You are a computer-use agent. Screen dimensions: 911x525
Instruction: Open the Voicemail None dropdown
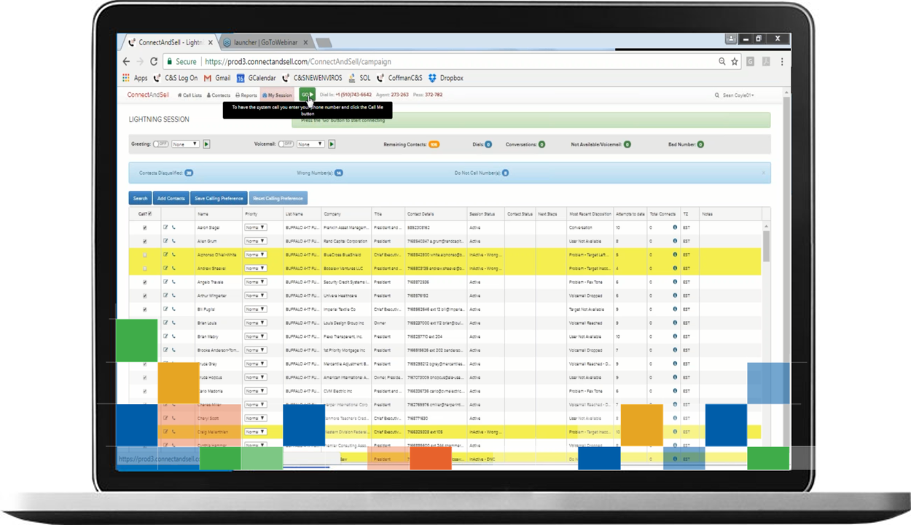(x=310, y=144)
